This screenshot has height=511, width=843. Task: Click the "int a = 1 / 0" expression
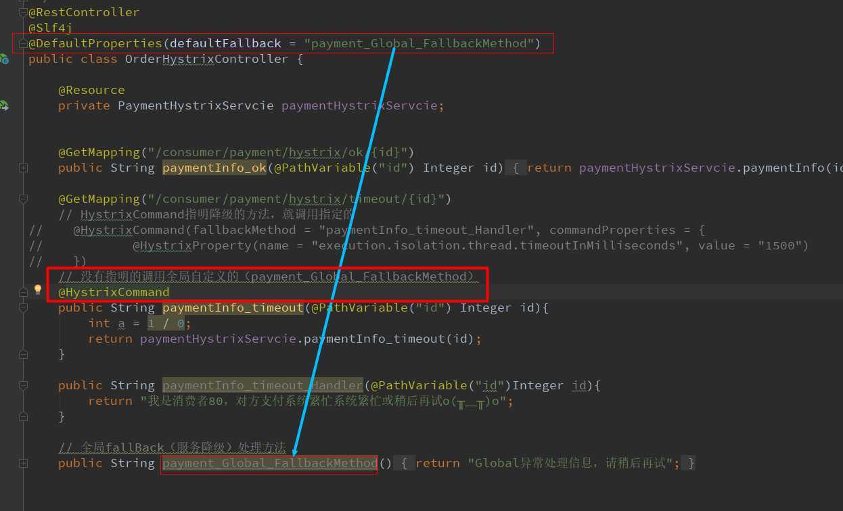pos(140,323)
